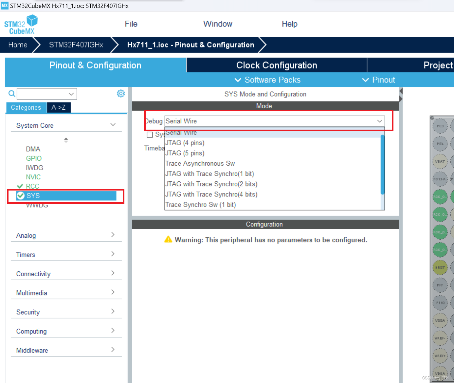454x383 pixels.
Task: Open the File menu
Action: pos(131,24)
